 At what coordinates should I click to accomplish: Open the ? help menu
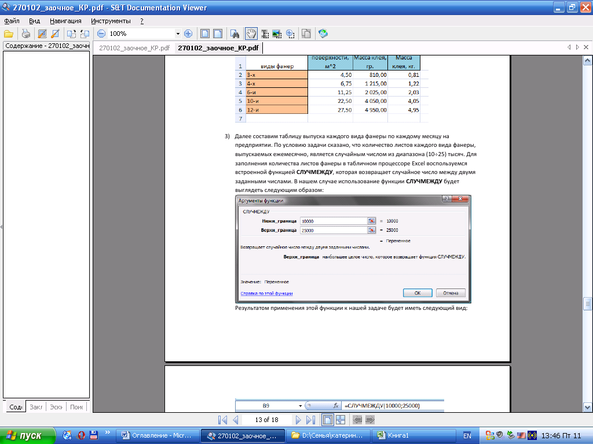tap(142, 21)
